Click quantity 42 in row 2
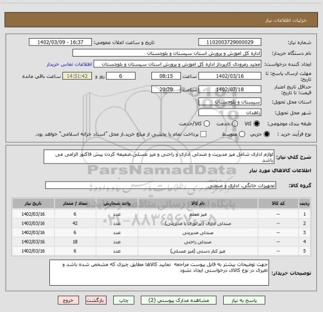The height and width of the screenshot is (312, 323). point(75,223)
